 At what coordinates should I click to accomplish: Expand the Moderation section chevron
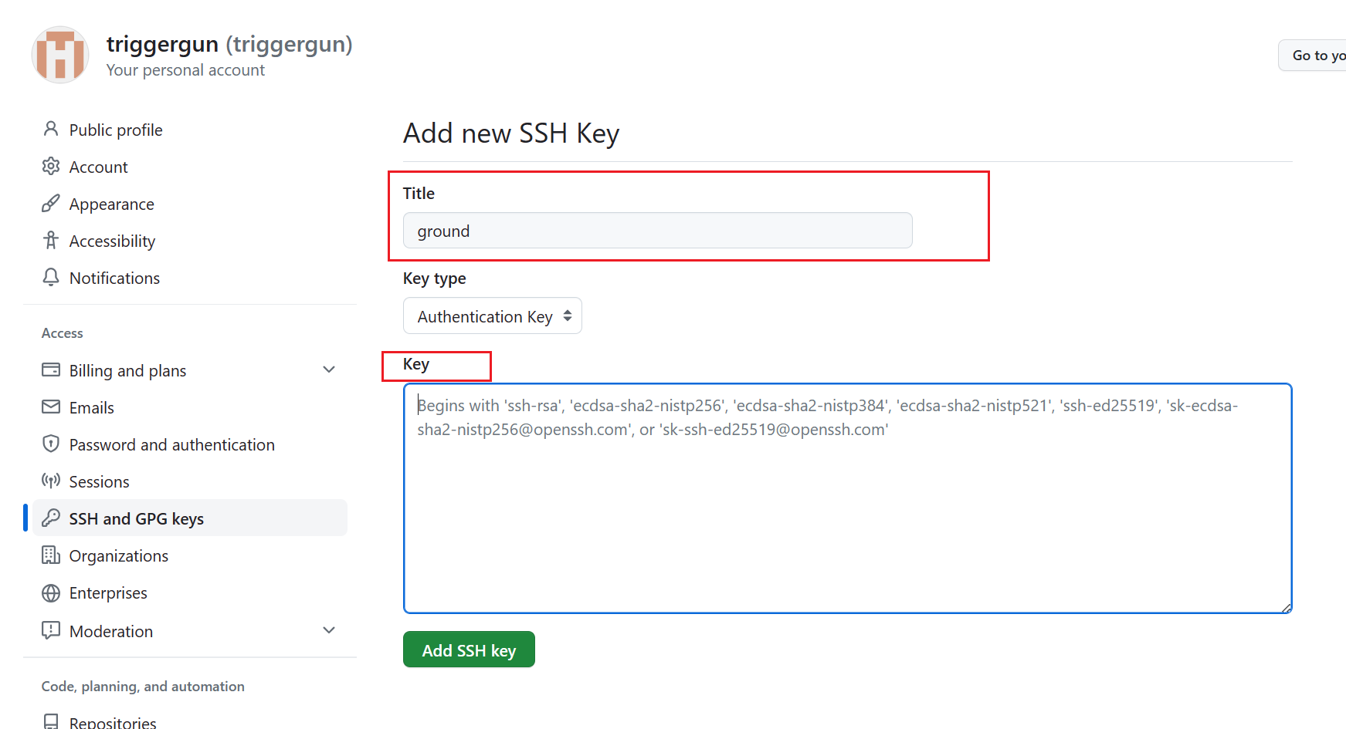pyautogui.click(x=329, y=631)
